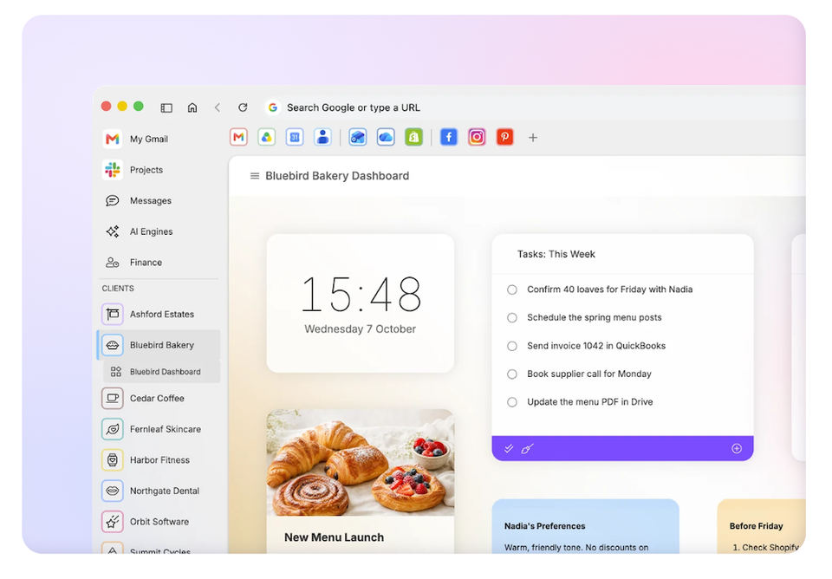The height and width of the screenshot is (579, 832).
Task: Collapse the Bluebird Bakery client
Action: [x=159, y=345]
